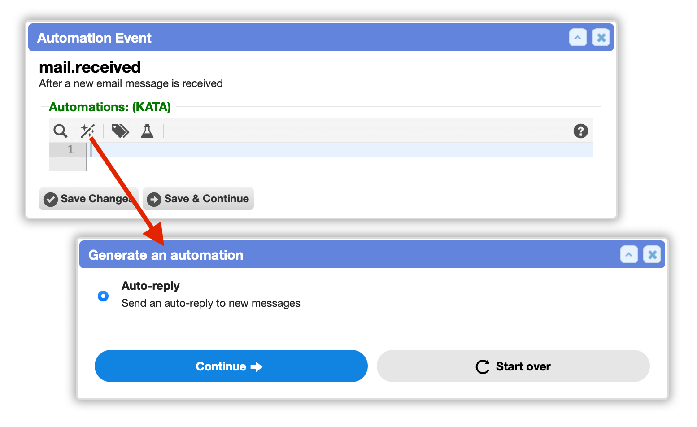Click the Save Changes button
The image size is (697, 427).
click(x=89, y=199)
